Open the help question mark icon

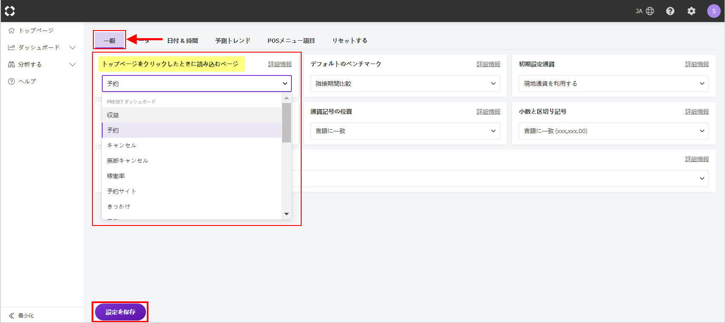670,11
